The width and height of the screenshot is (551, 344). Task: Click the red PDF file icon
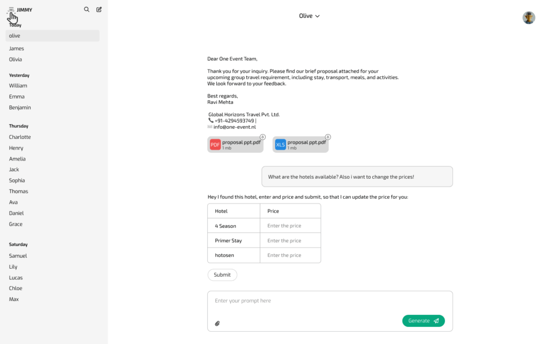pos(215,144)
